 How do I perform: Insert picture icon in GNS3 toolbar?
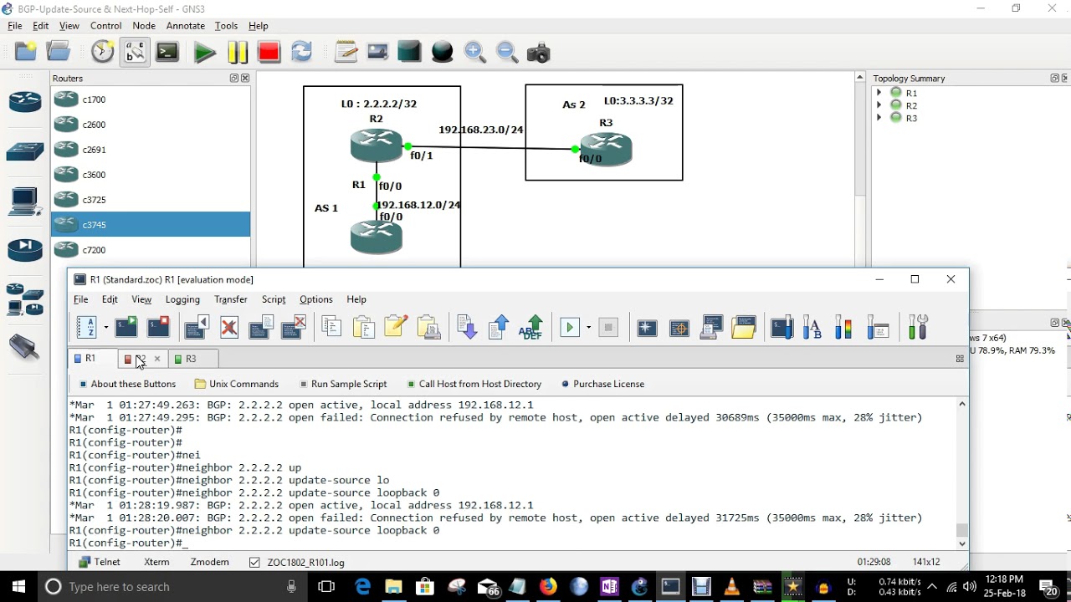[377, 52]
